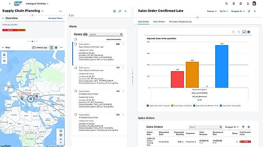
Task: Click the red confirmation percentage bar
Action: [x=245, y=142]
